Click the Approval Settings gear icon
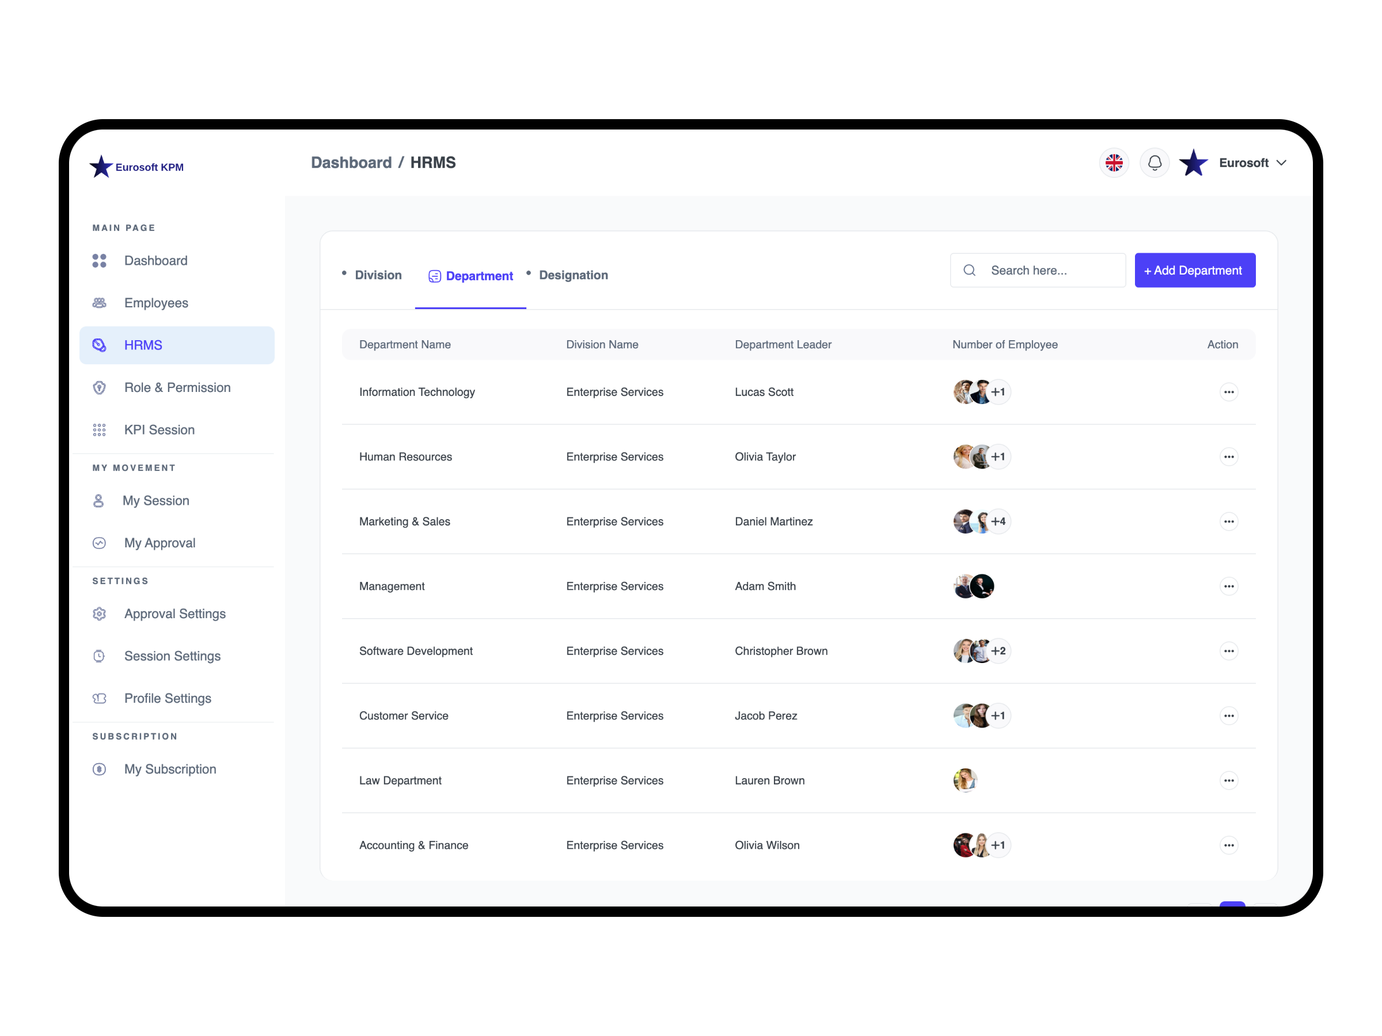Screen dimensions: 1382x1036 coord(100,614)
